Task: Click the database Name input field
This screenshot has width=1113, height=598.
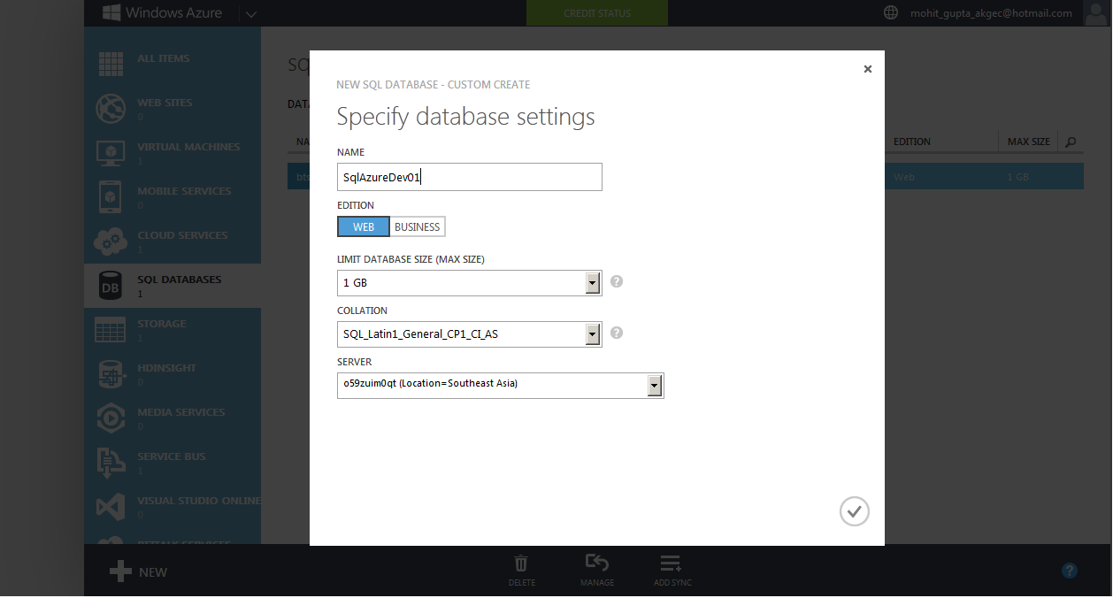Action: click(x=470, y=177)
